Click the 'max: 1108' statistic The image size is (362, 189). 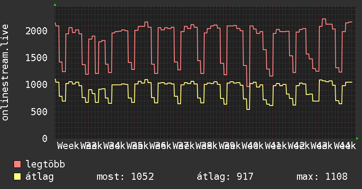click(322, 177)
